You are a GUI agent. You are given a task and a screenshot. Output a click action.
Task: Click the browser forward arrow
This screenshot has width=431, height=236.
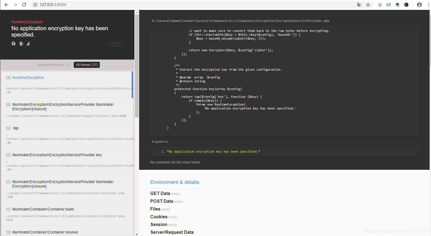15,5
